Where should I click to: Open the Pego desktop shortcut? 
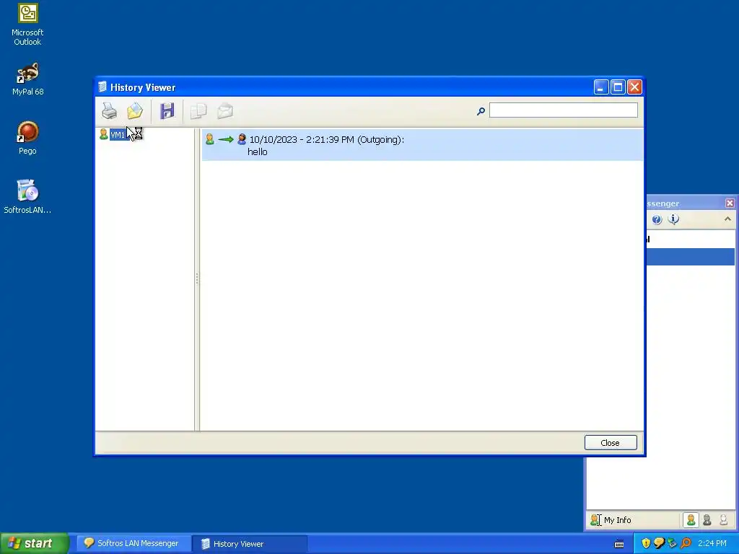coord(27,138)
